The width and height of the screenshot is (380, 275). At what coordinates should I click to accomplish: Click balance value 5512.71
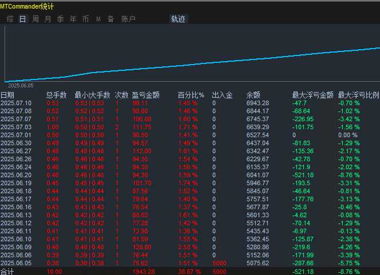pyautogui.click(x=258, y=223)
